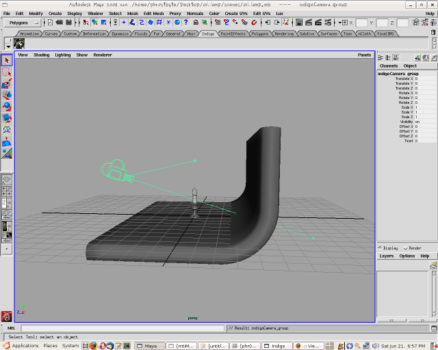Click the Indigo shelf icon
The width and height of the screenshot is (438, 350).
click(19, 43)
